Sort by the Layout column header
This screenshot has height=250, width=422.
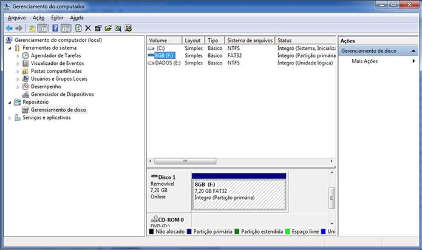tap(194, 40)
